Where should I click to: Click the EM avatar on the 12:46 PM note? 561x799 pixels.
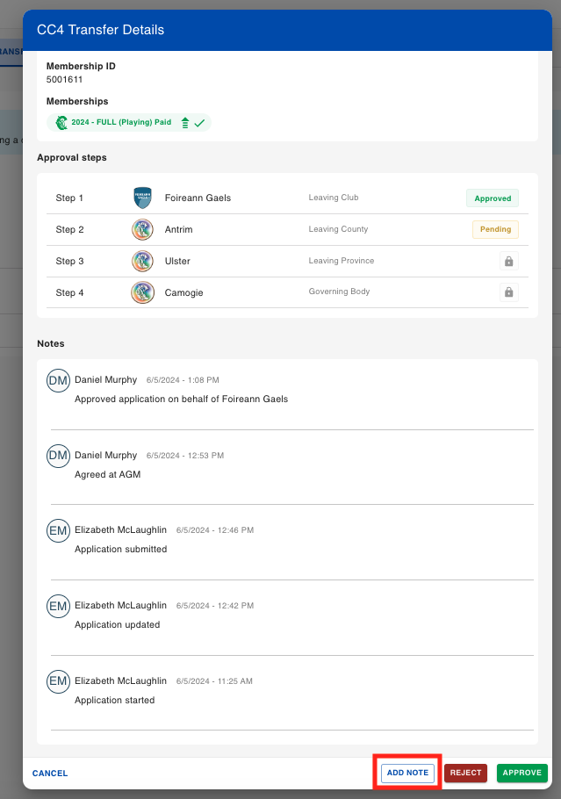58,530
